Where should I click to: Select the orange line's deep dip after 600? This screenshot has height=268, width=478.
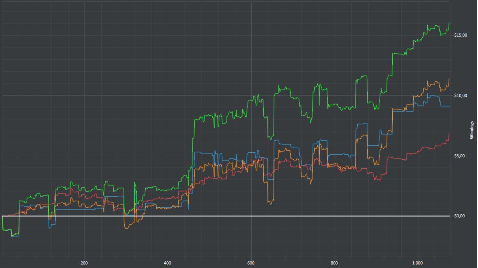(270, 203)
